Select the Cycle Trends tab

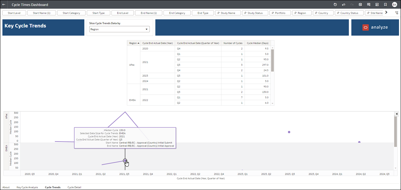coord(53,187)
